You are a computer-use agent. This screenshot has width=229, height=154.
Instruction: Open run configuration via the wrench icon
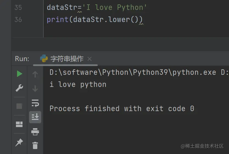(x=19, y=88)
